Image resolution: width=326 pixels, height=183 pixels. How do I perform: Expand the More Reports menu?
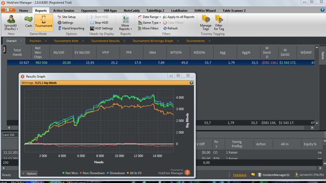tap(125, 23)
